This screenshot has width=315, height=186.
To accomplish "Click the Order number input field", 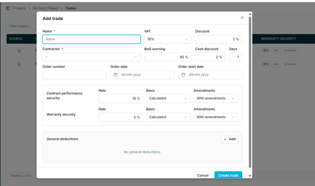I will 75,74.
